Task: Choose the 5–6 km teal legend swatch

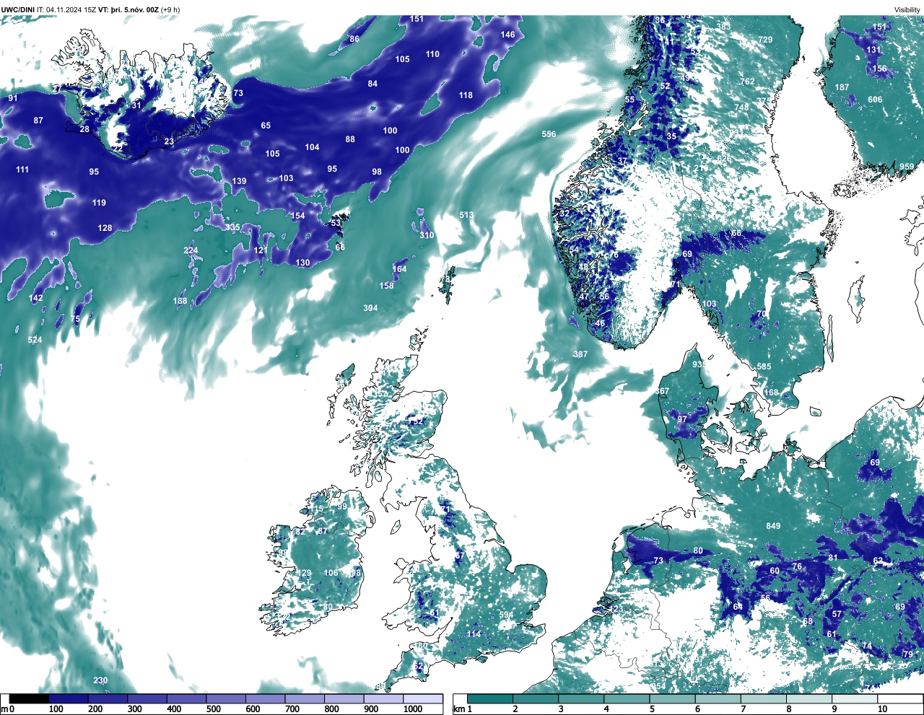Action: tap(673, 698)
